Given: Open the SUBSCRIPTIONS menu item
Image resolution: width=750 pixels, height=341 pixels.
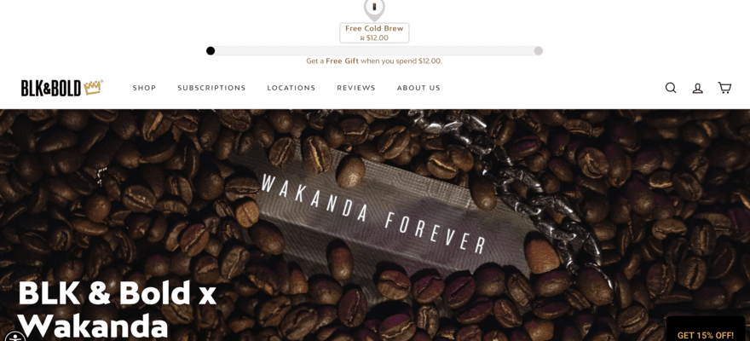Looking at the screenshot, I should tap(211, 88).
